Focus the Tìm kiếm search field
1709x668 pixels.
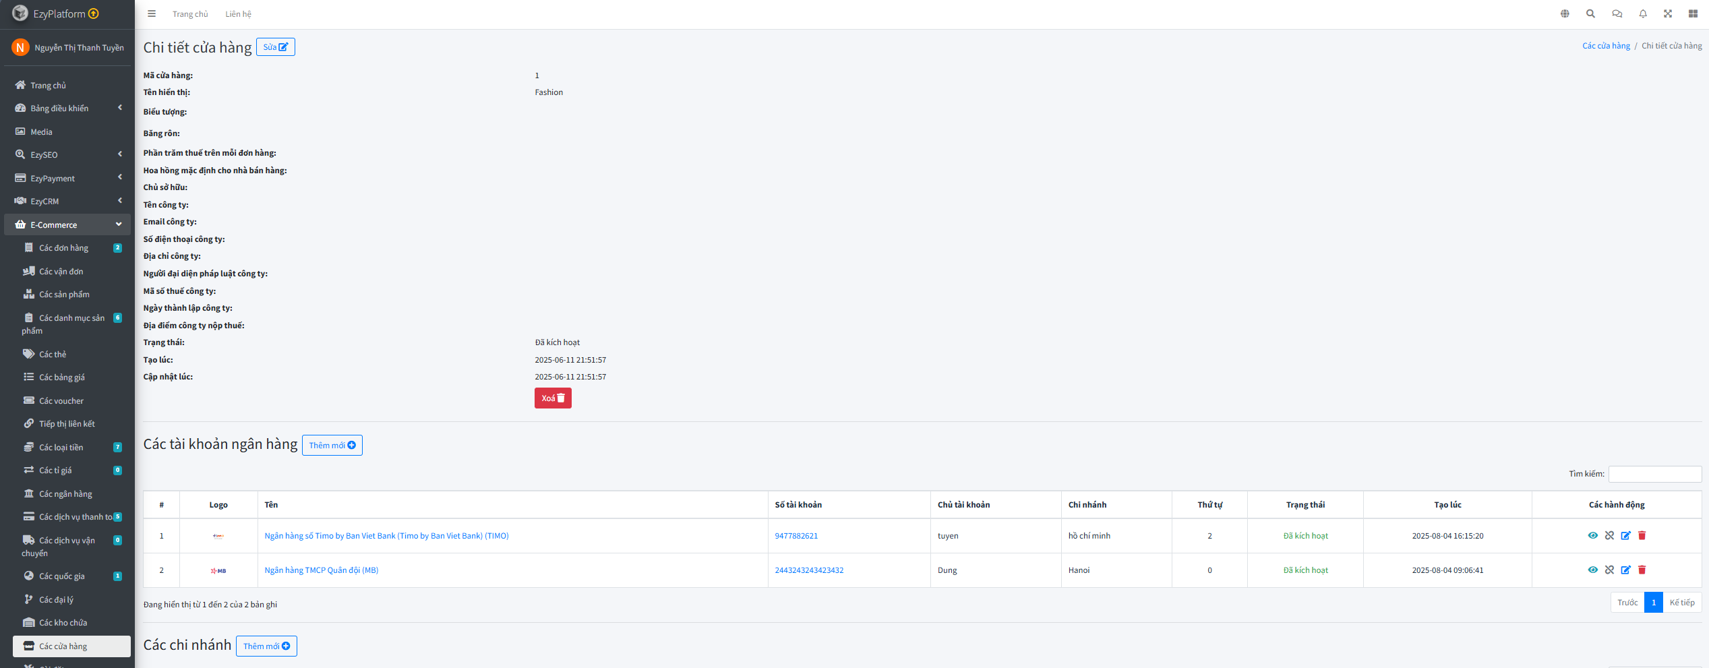1654,474
